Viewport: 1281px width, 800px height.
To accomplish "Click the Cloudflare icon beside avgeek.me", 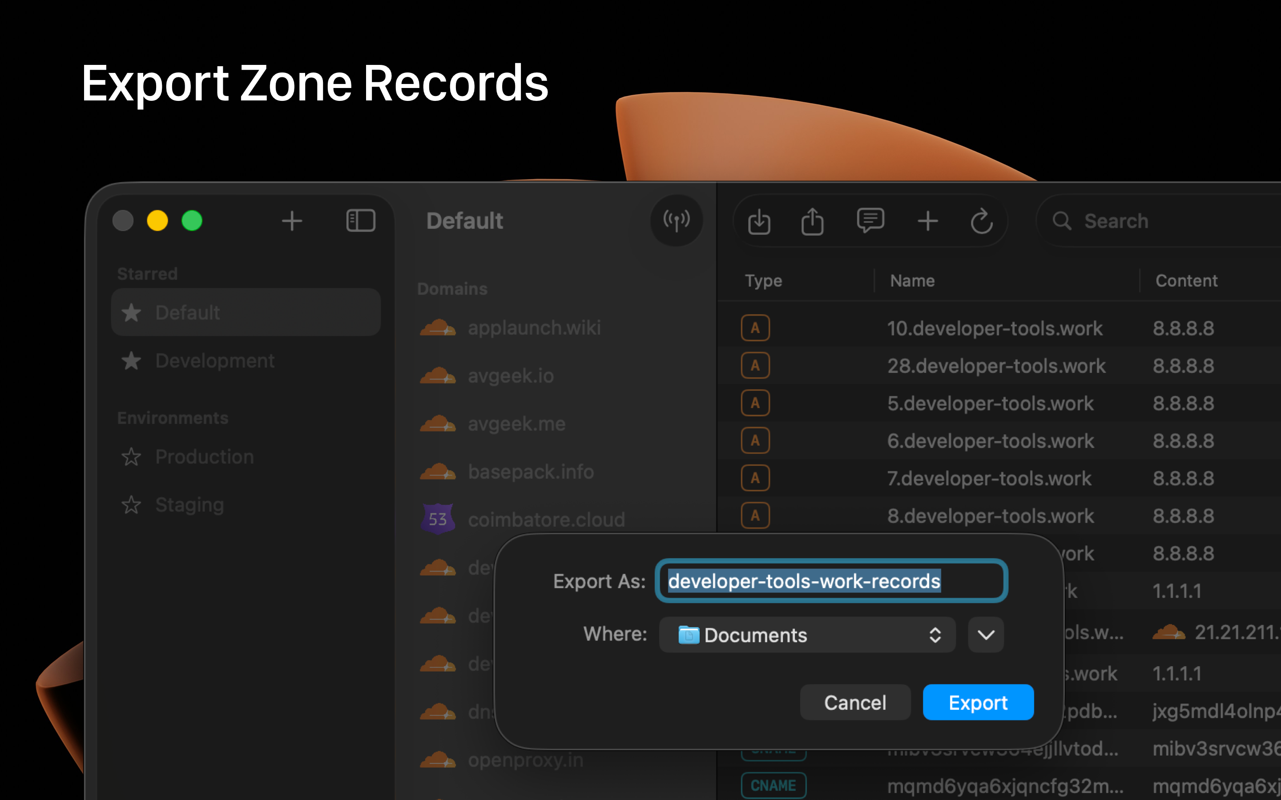I will click(x=438, y=424).
